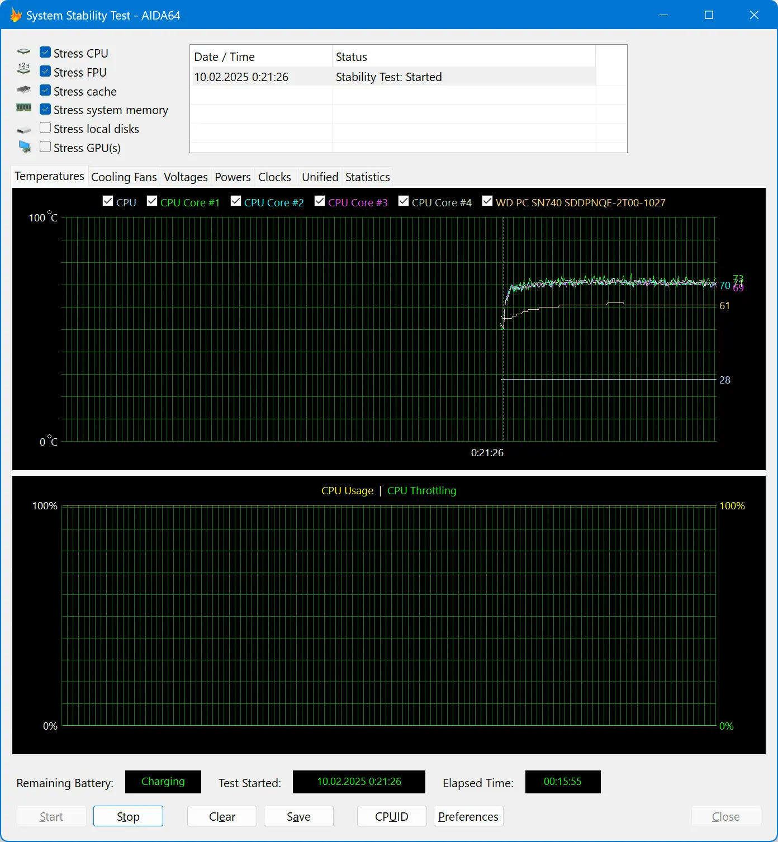Click the disabled Start button
This screenshot has width=778, height=842.
(x=51, y=816)
